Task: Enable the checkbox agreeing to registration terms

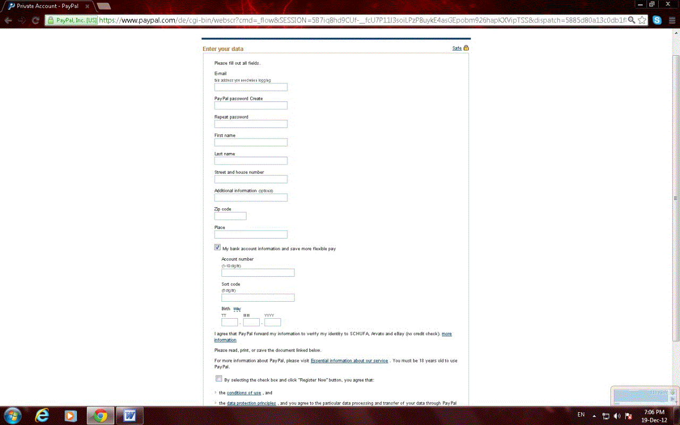Action: point(218,378)
